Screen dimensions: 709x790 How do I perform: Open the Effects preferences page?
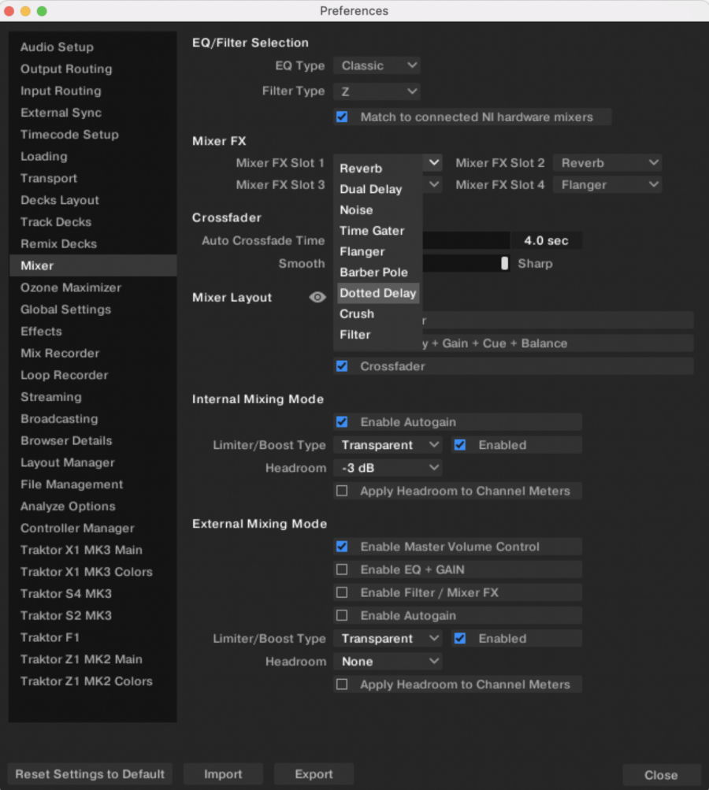(40, 331)
